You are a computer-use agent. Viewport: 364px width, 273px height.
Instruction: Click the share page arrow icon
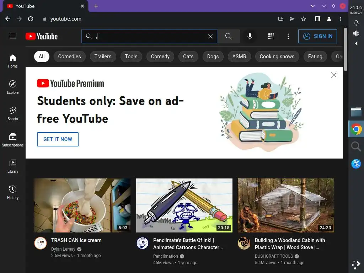(292, 19)
